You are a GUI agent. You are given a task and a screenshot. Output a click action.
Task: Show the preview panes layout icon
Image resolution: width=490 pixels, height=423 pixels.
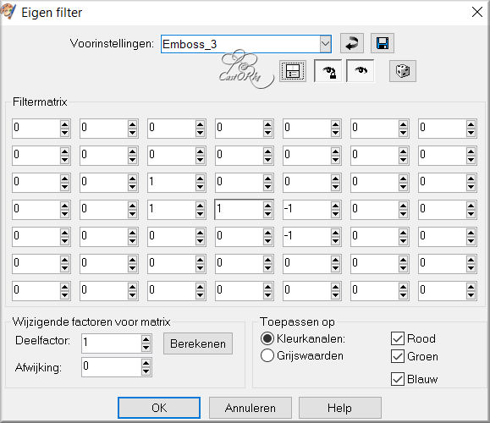coord(293,71)
